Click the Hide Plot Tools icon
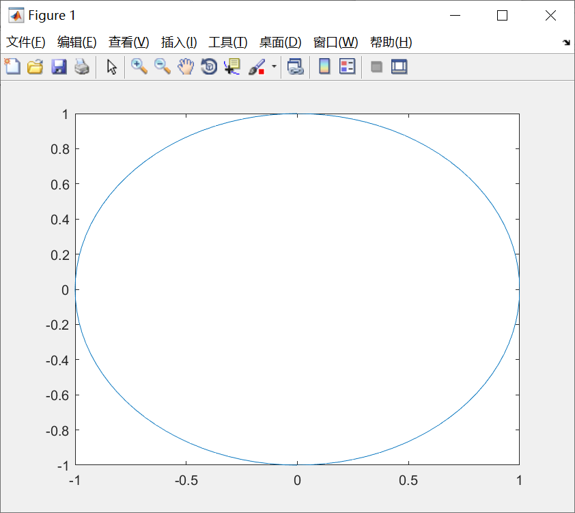Viewport: 575px width, 513px height. point(376,67)
